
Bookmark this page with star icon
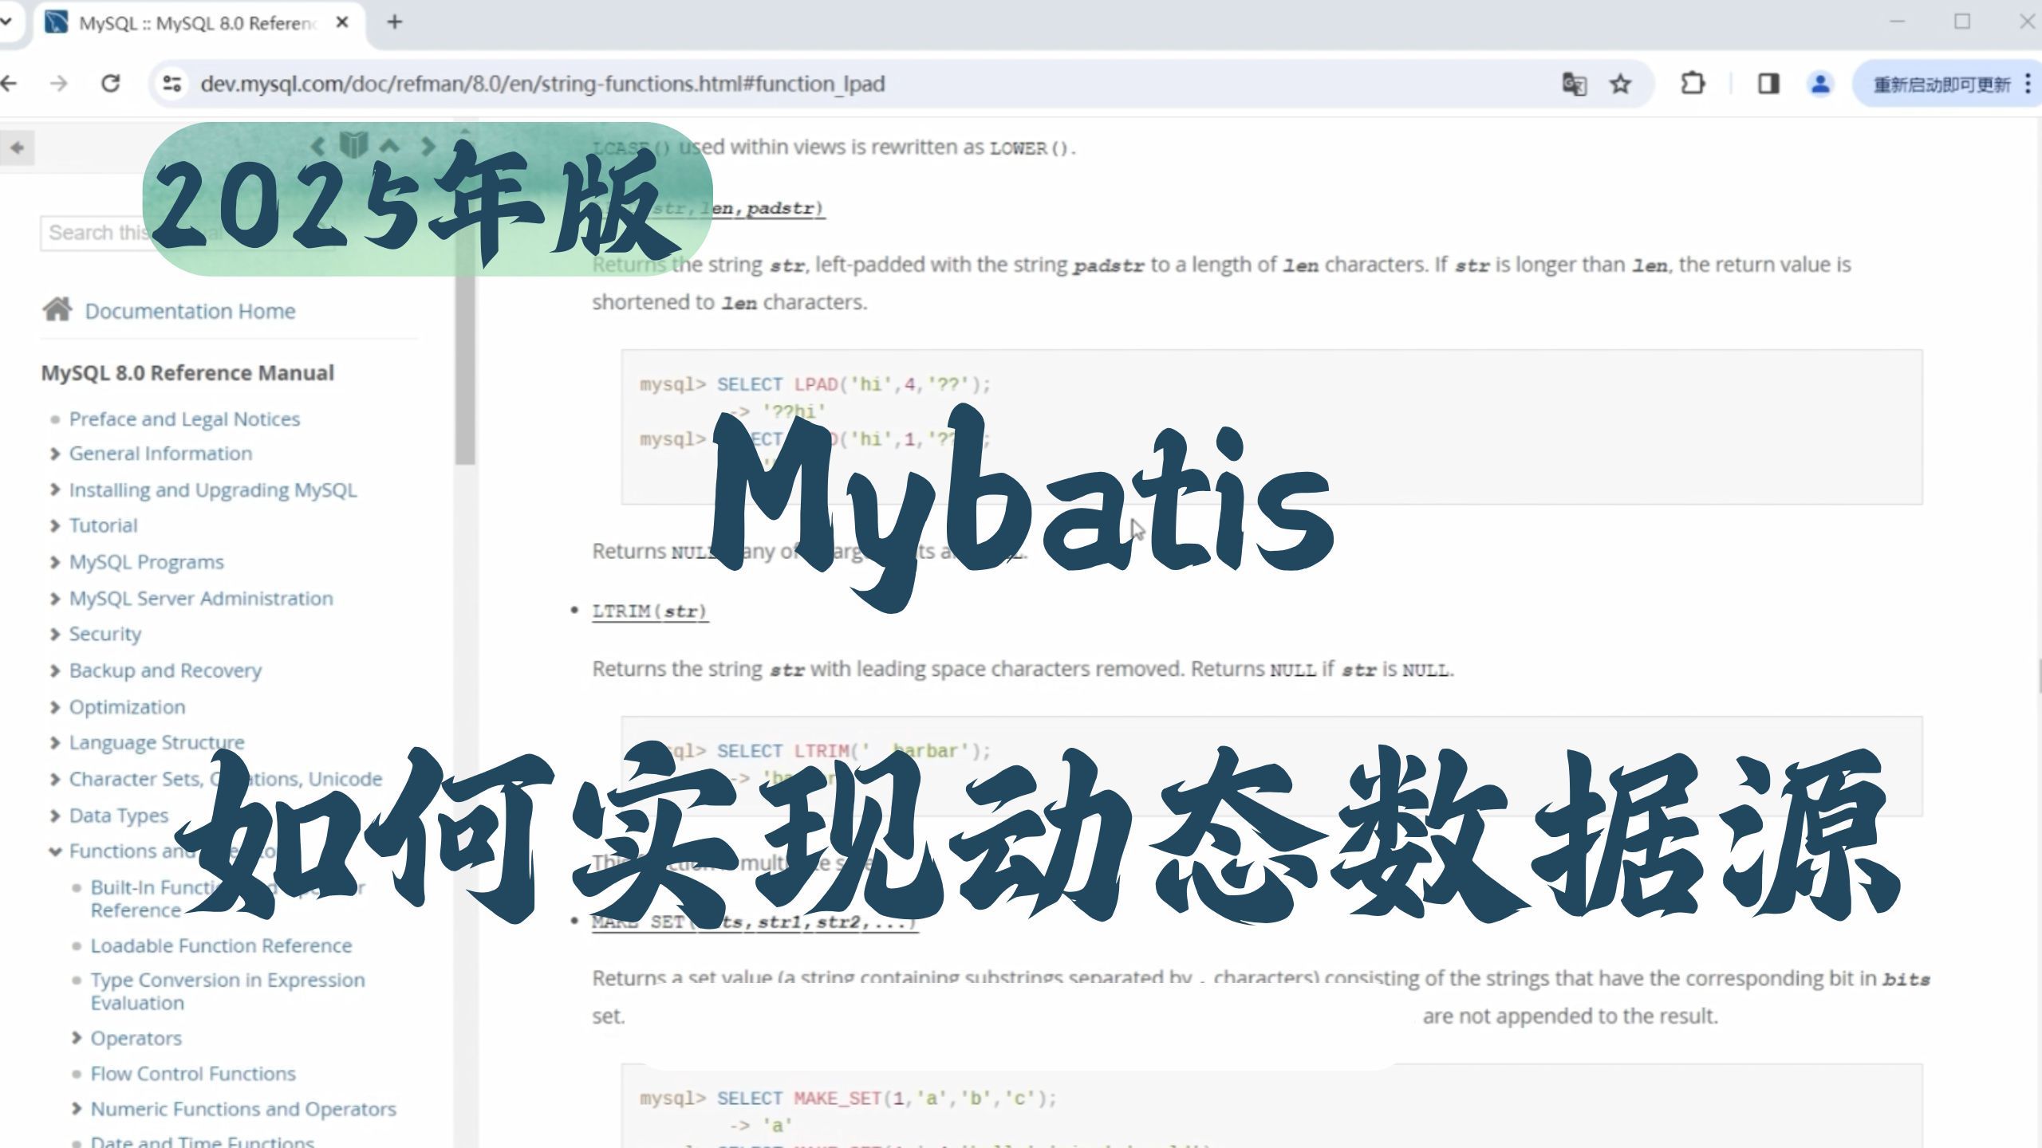1620,84
